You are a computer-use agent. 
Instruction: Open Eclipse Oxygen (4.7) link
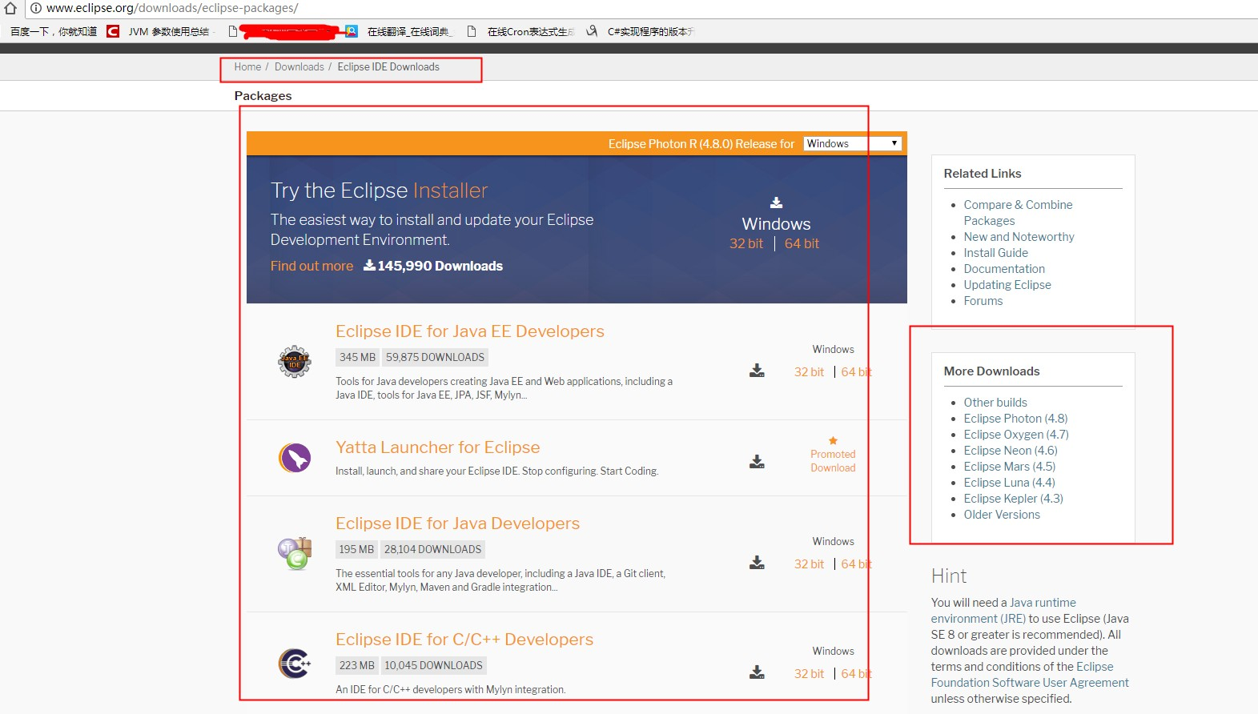click(1016, 435)
